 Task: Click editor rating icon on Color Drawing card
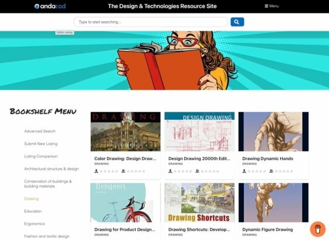(x=96, y=171)
